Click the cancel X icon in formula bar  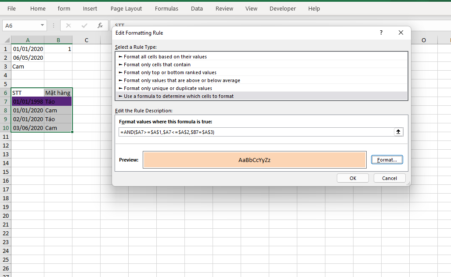(69, 25)
